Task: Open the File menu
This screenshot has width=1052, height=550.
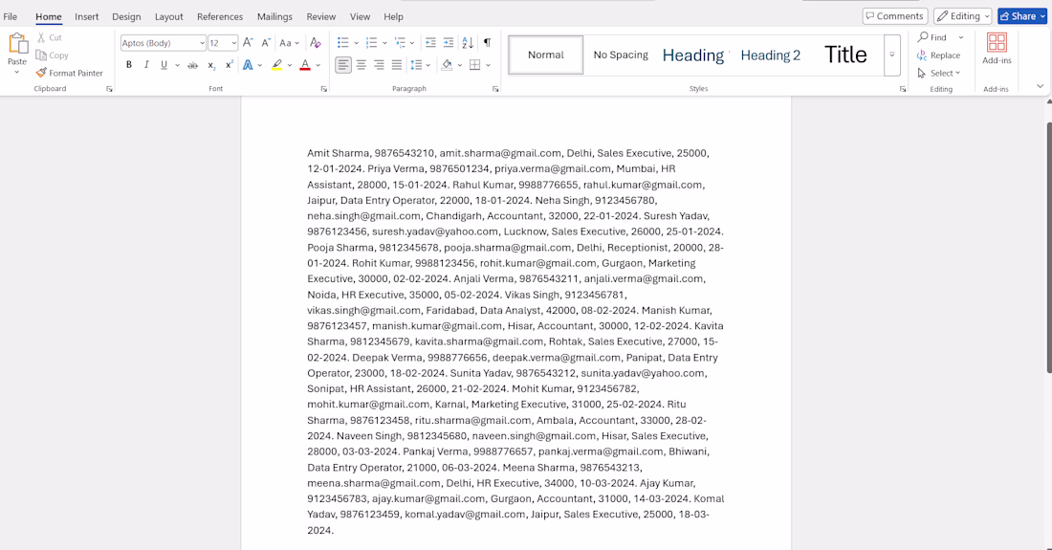Action: pos(11,16)
